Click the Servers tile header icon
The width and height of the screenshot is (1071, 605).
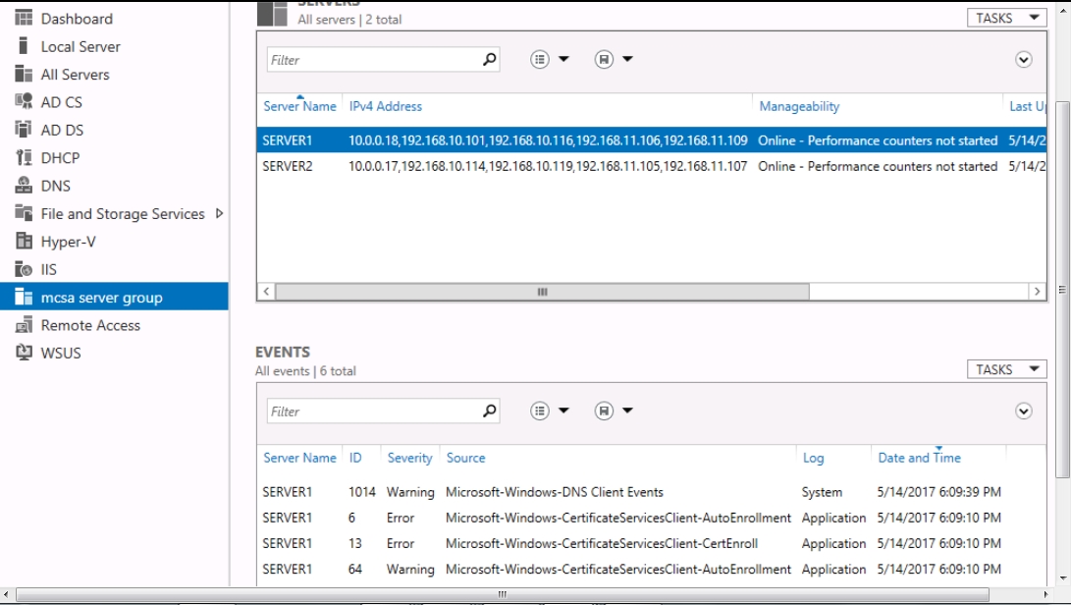pyautogui.click(x=272, y=13)
